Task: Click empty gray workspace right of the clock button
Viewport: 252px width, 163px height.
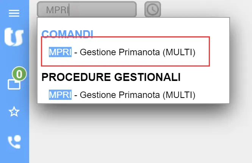Action: click(205, 9)
